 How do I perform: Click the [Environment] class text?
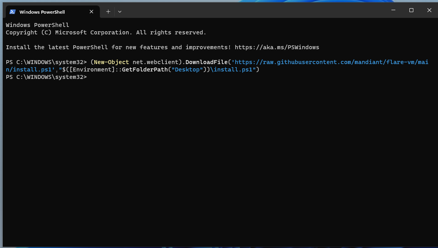pos(92,70)
